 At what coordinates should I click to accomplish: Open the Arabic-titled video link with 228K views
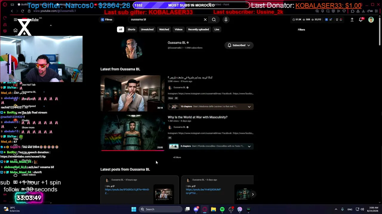coord(190,78)
